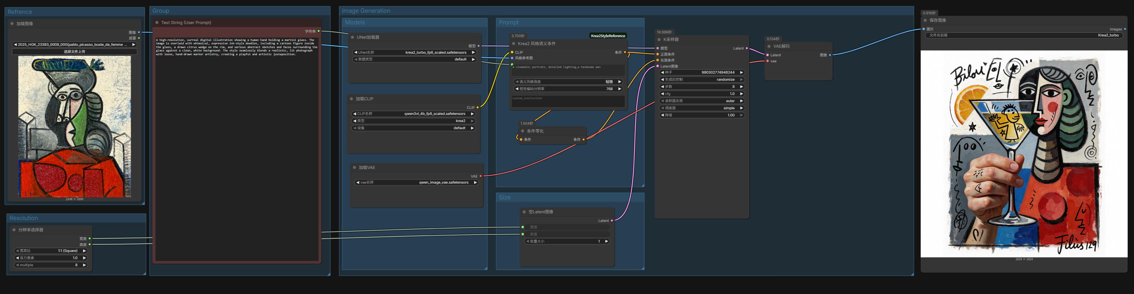Open the UNet名称 model dropdown
1134x294 pixels.
tap(414, 52)
